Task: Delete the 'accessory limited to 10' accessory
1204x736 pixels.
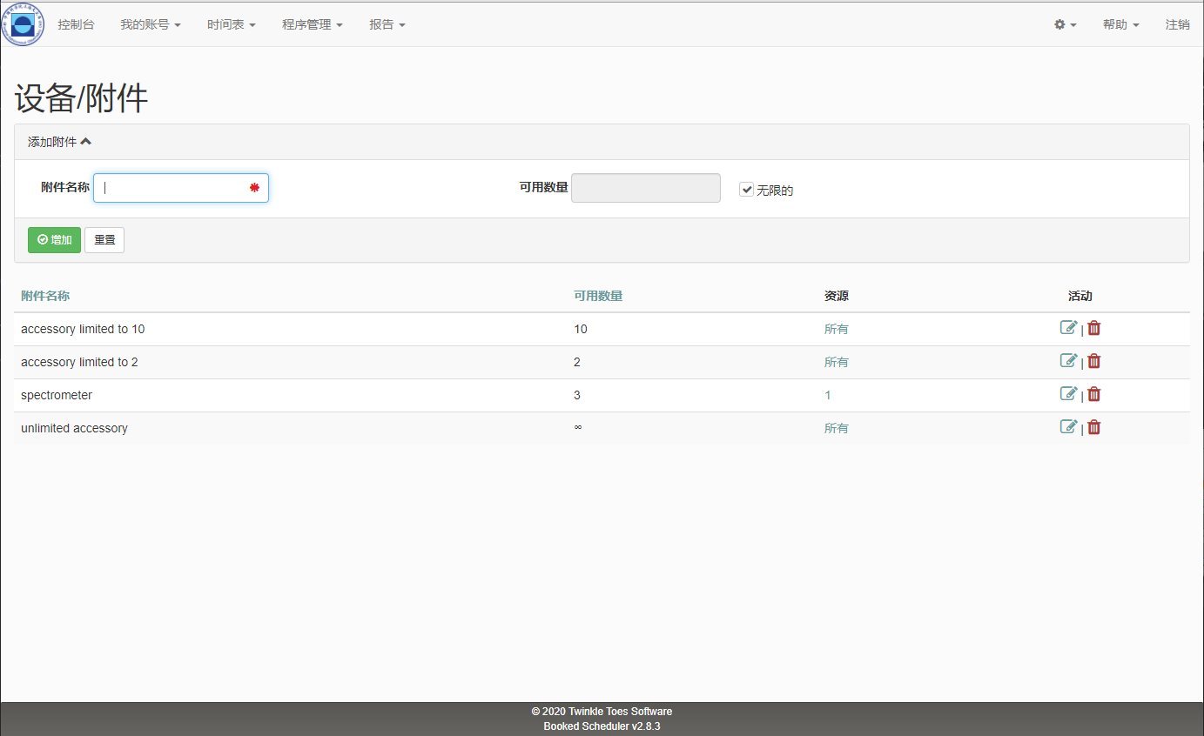Action: (x=1094, y=328)
